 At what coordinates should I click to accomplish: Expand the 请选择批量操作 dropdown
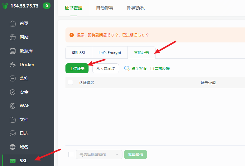[x=99, y=154]
